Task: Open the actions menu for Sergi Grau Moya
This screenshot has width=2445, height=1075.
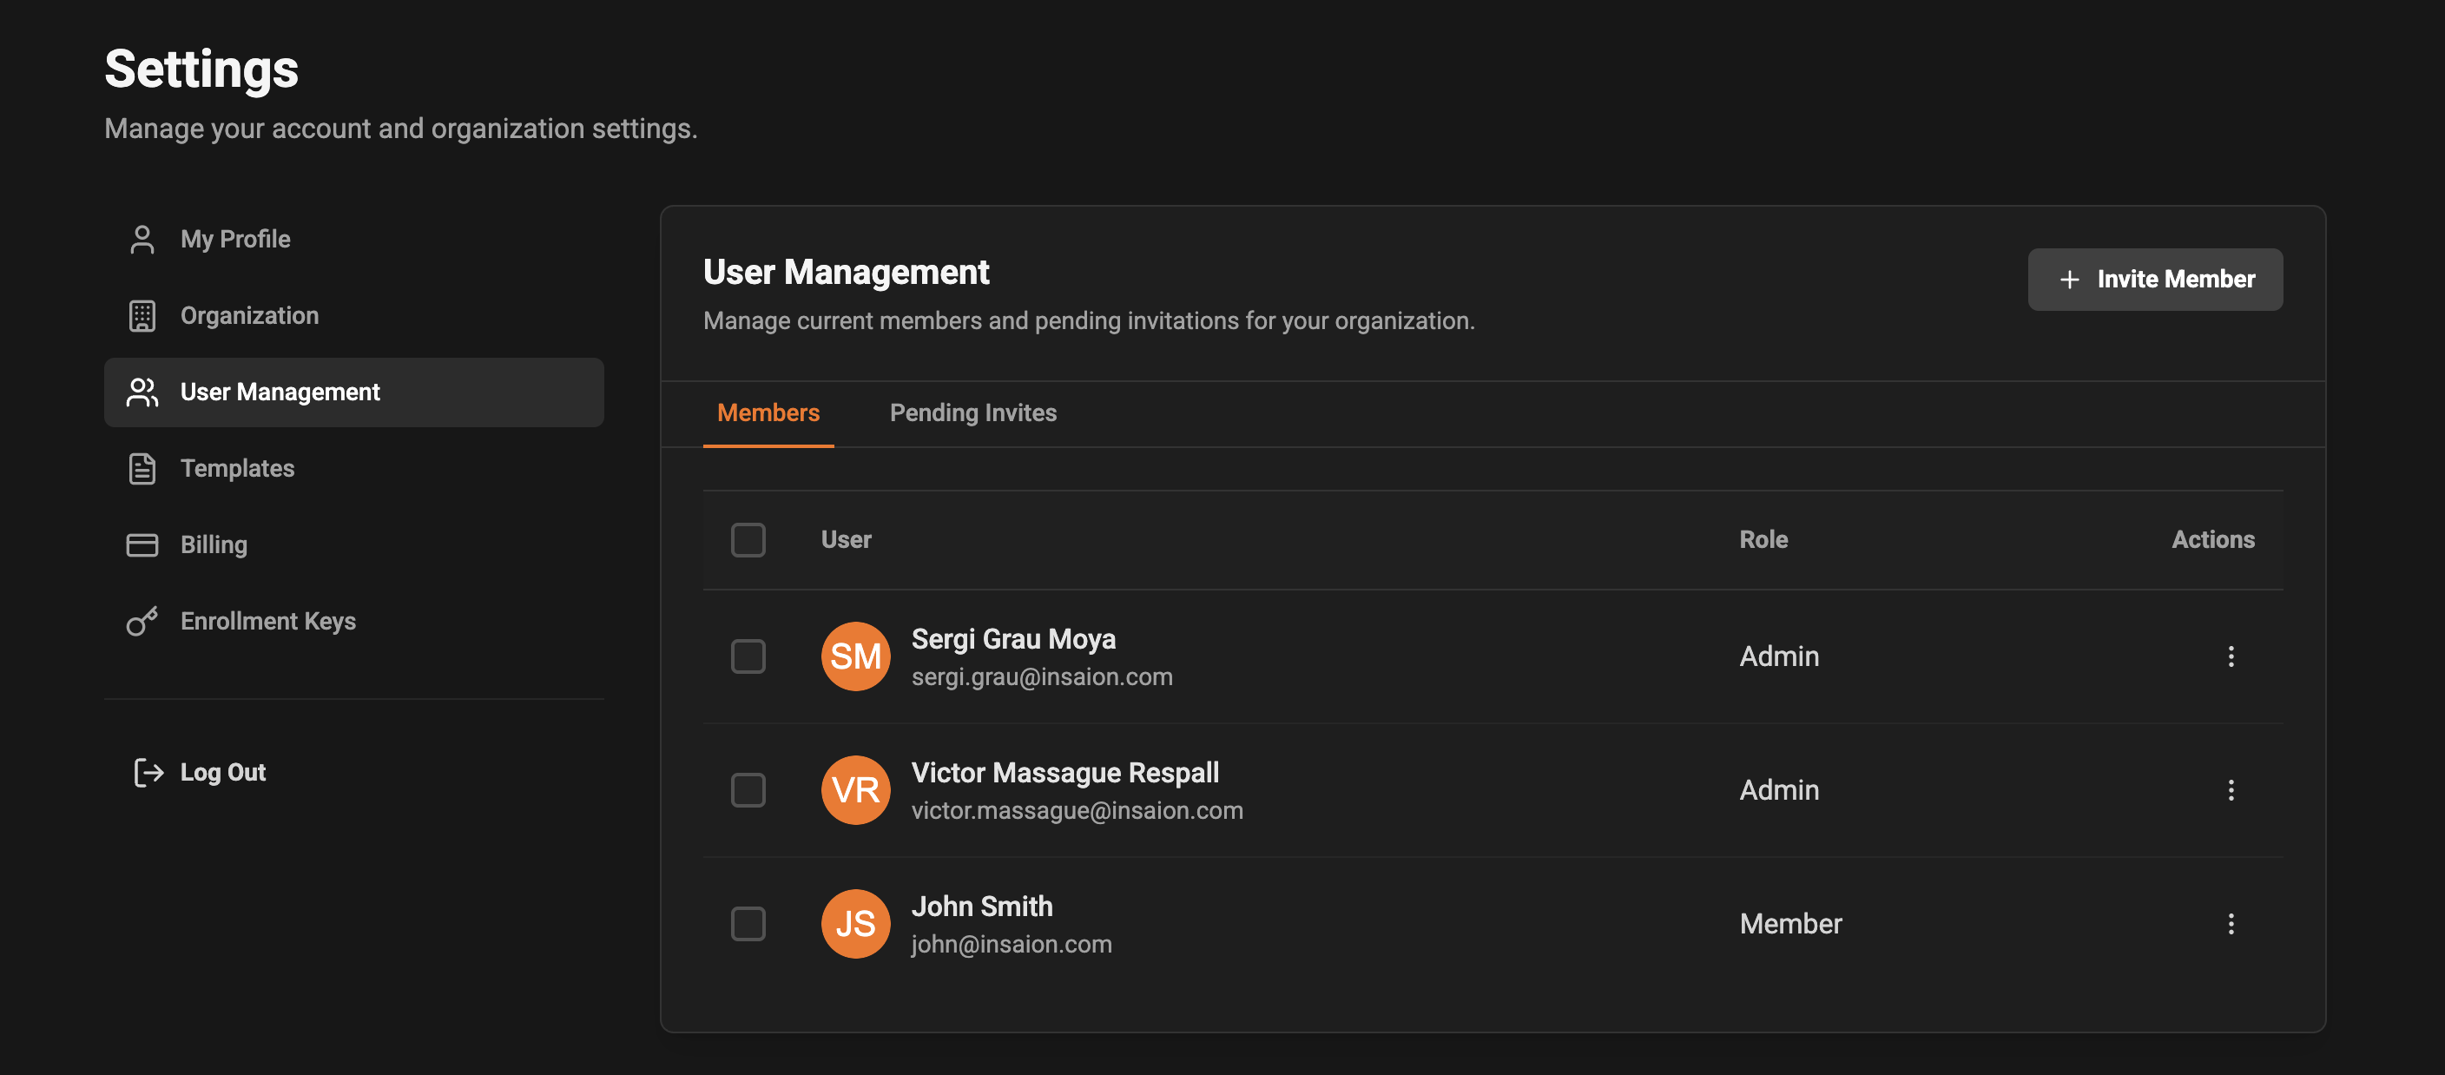Action: coord(2231,656)
